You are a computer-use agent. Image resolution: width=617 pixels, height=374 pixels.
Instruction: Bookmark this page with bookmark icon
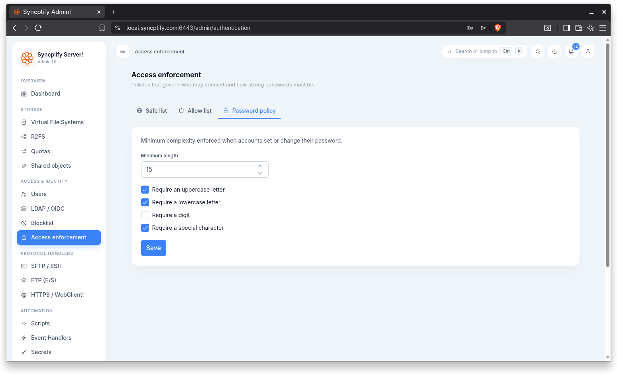point(102,28)
